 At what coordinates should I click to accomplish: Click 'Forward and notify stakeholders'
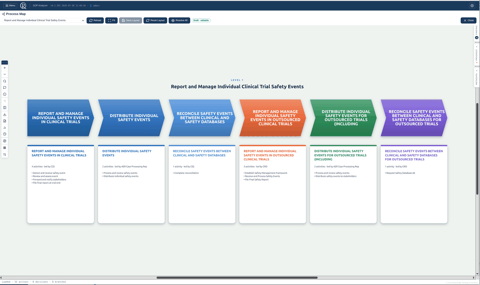[49, 180]
